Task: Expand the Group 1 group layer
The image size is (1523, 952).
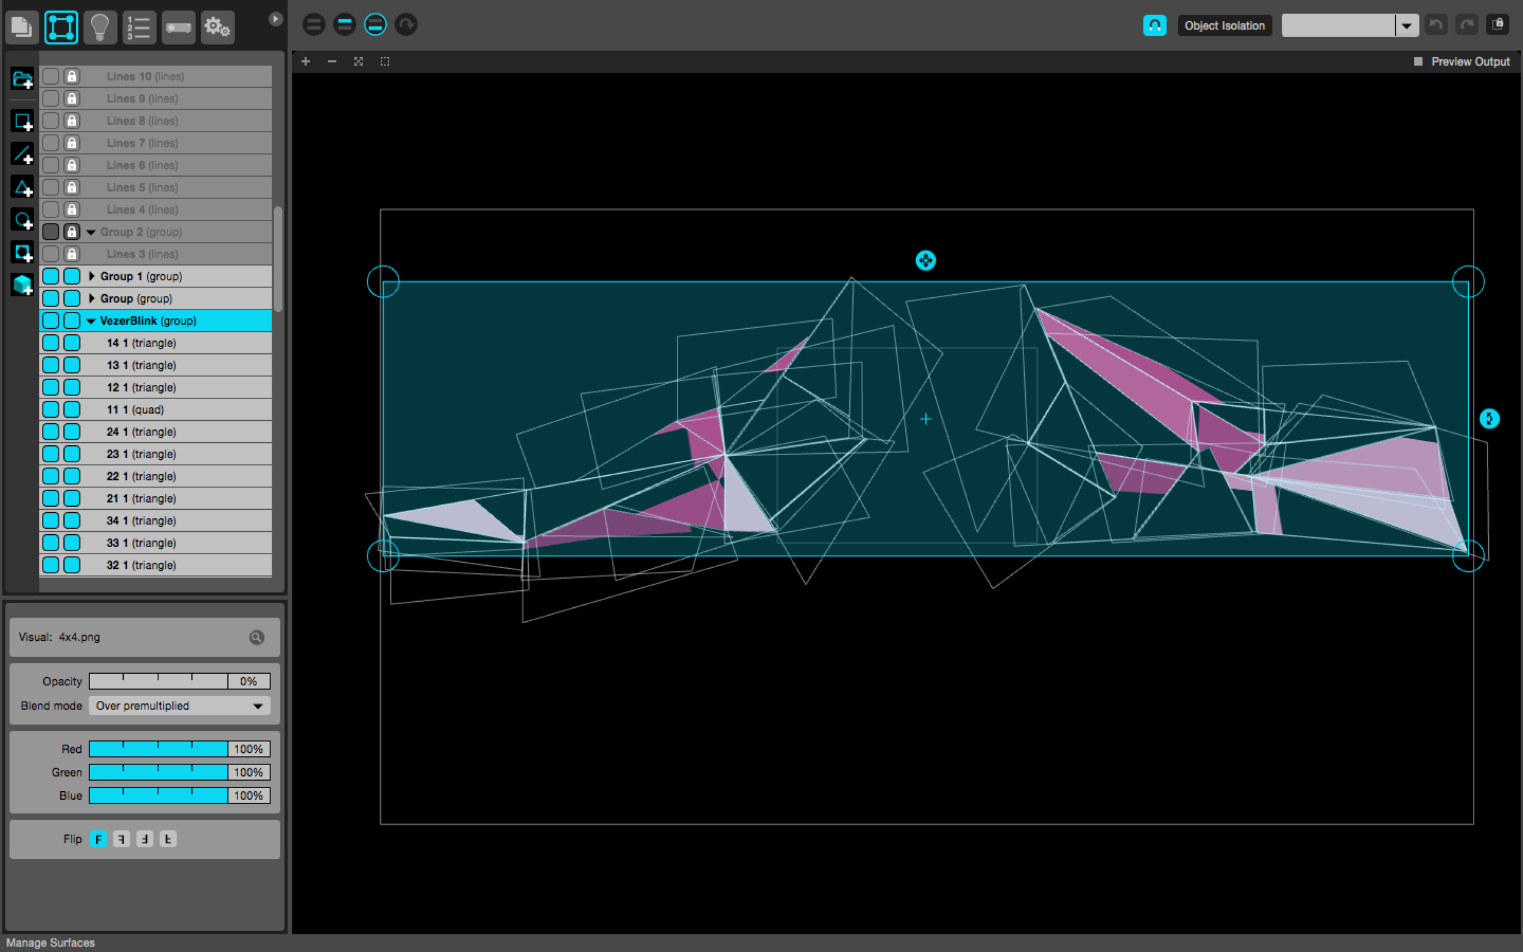Action: tap(91, 277)
